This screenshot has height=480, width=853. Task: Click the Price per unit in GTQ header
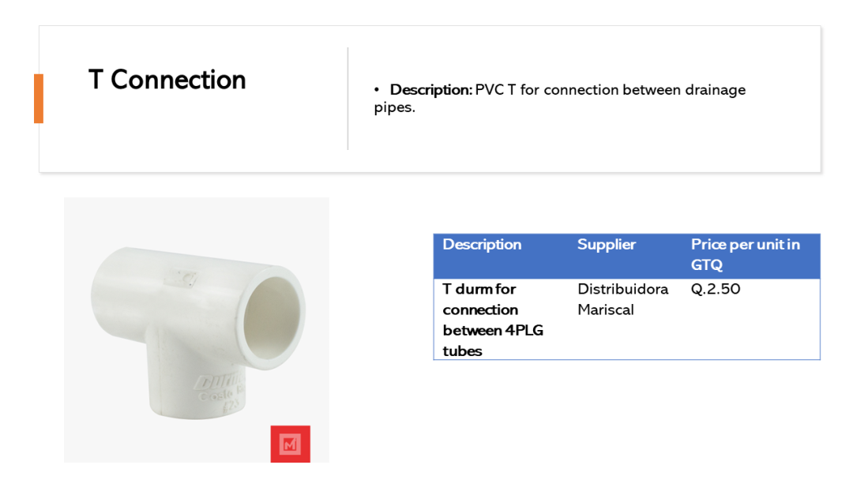[x=746, y=254]
